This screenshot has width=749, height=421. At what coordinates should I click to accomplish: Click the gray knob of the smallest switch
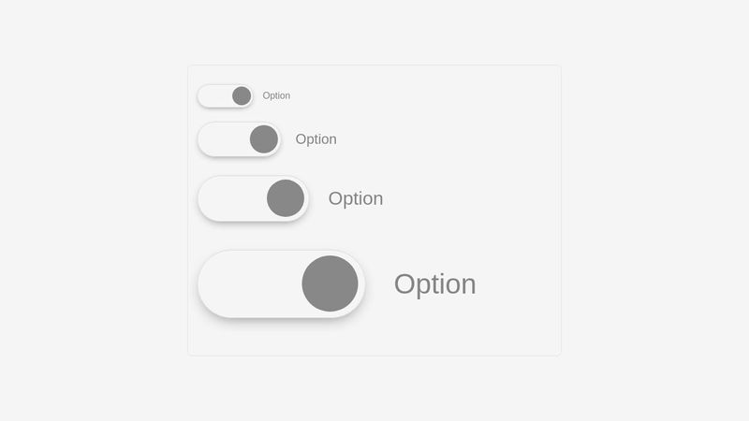242,95
